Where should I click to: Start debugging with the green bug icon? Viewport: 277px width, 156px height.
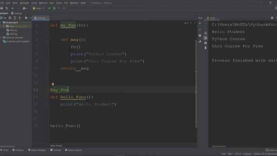point(54,8)
